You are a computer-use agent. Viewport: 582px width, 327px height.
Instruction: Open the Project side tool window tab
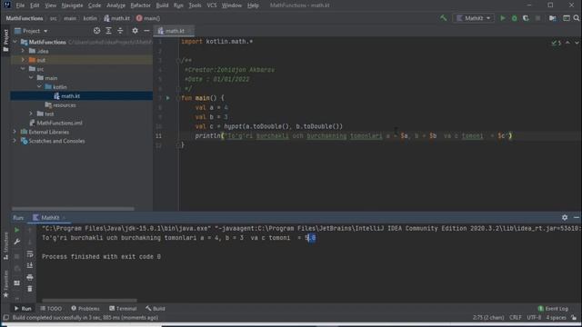5,41
